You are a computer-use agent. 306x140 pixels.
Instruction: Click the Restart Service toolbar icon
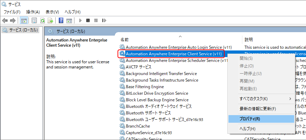(104, 20)
